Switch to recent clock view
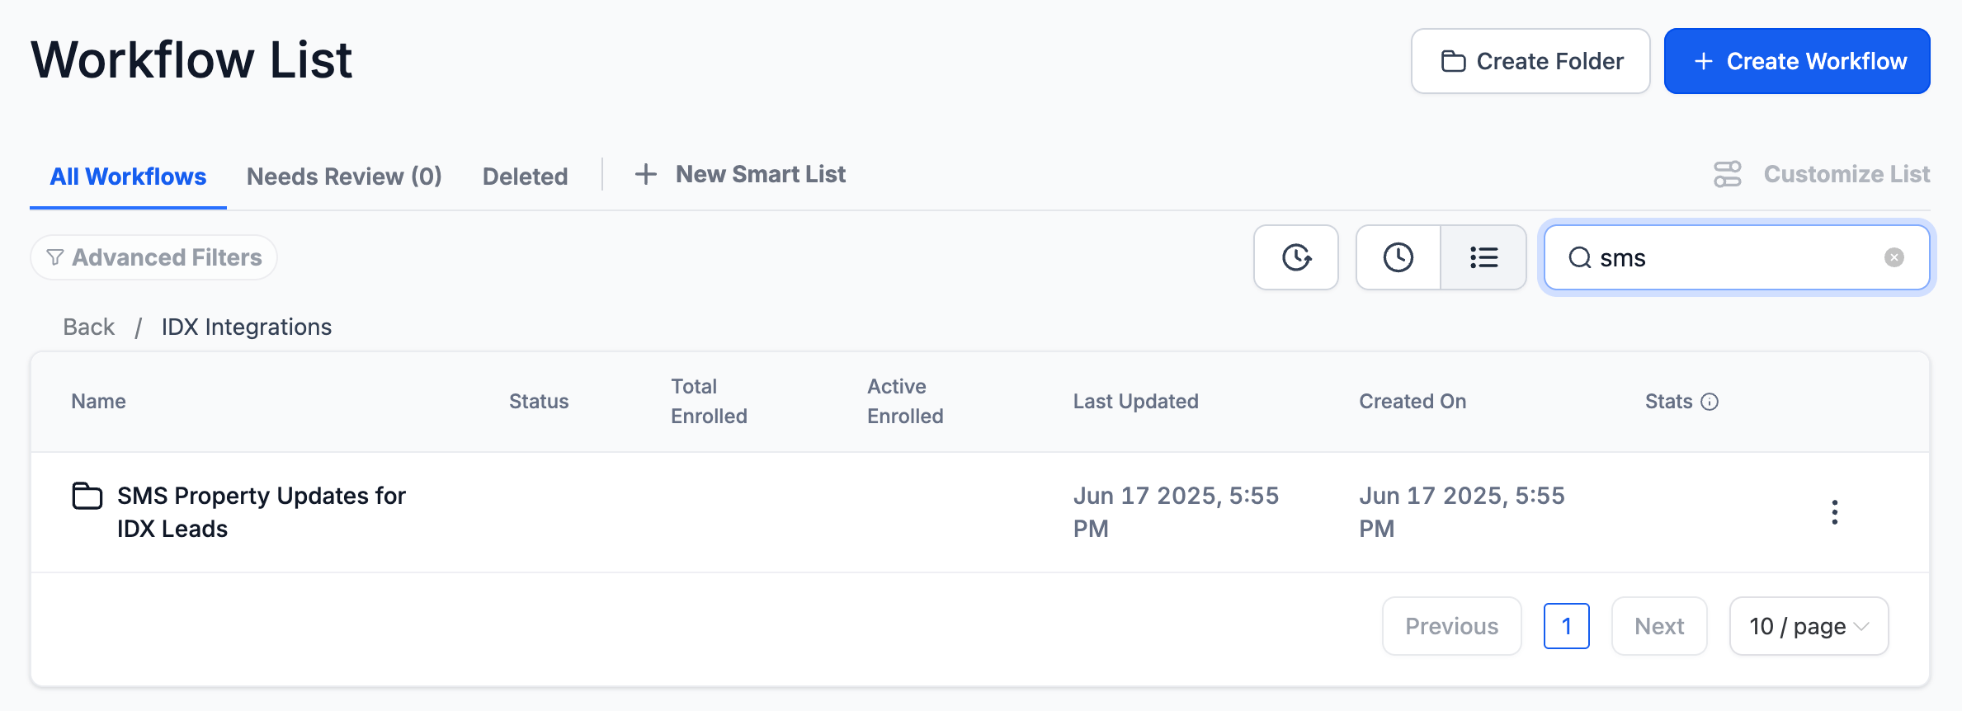This screenshot has width=1962, height=711. point(1398,257)
